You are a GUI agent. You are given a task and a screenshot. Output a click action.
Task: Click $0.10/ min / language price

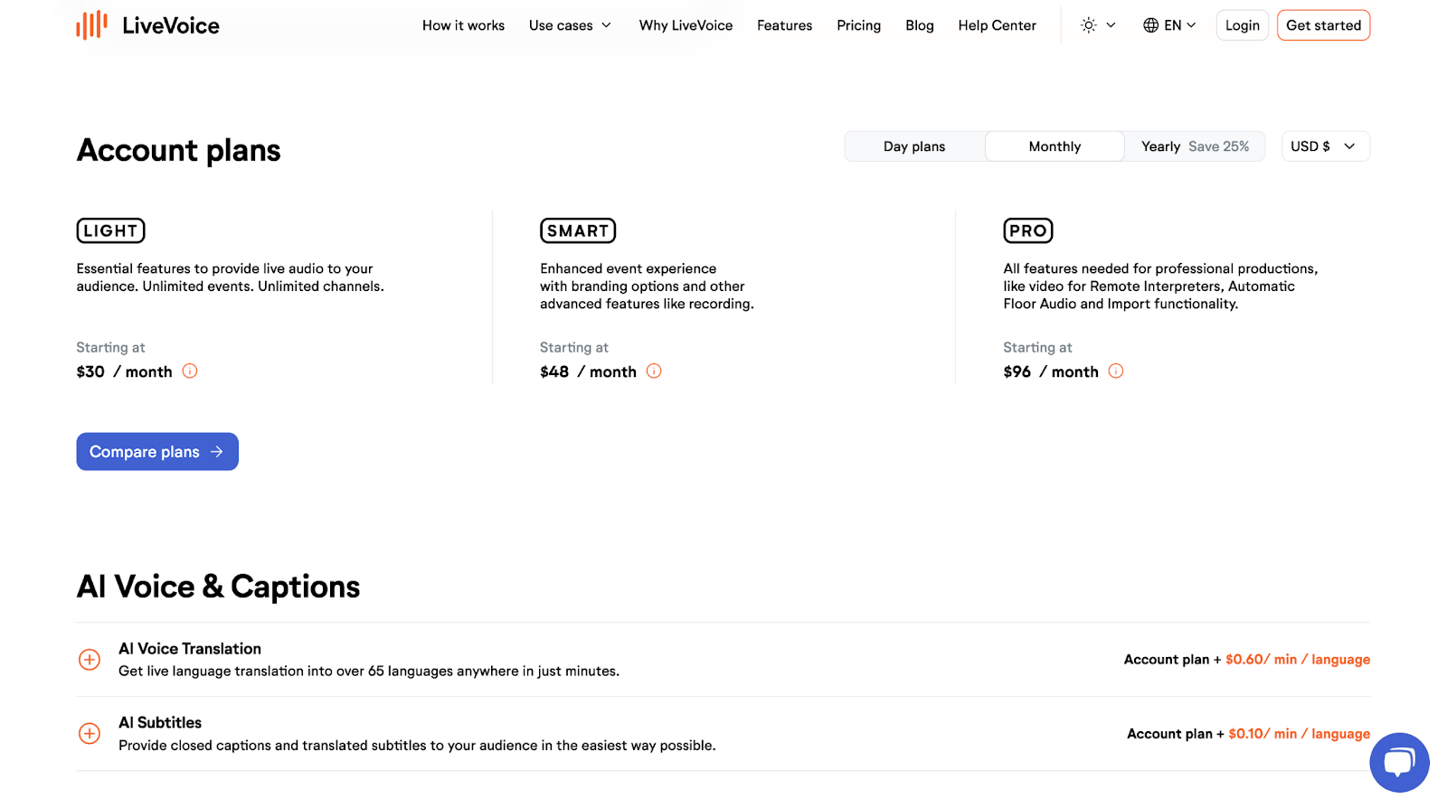coord(1300,734)
